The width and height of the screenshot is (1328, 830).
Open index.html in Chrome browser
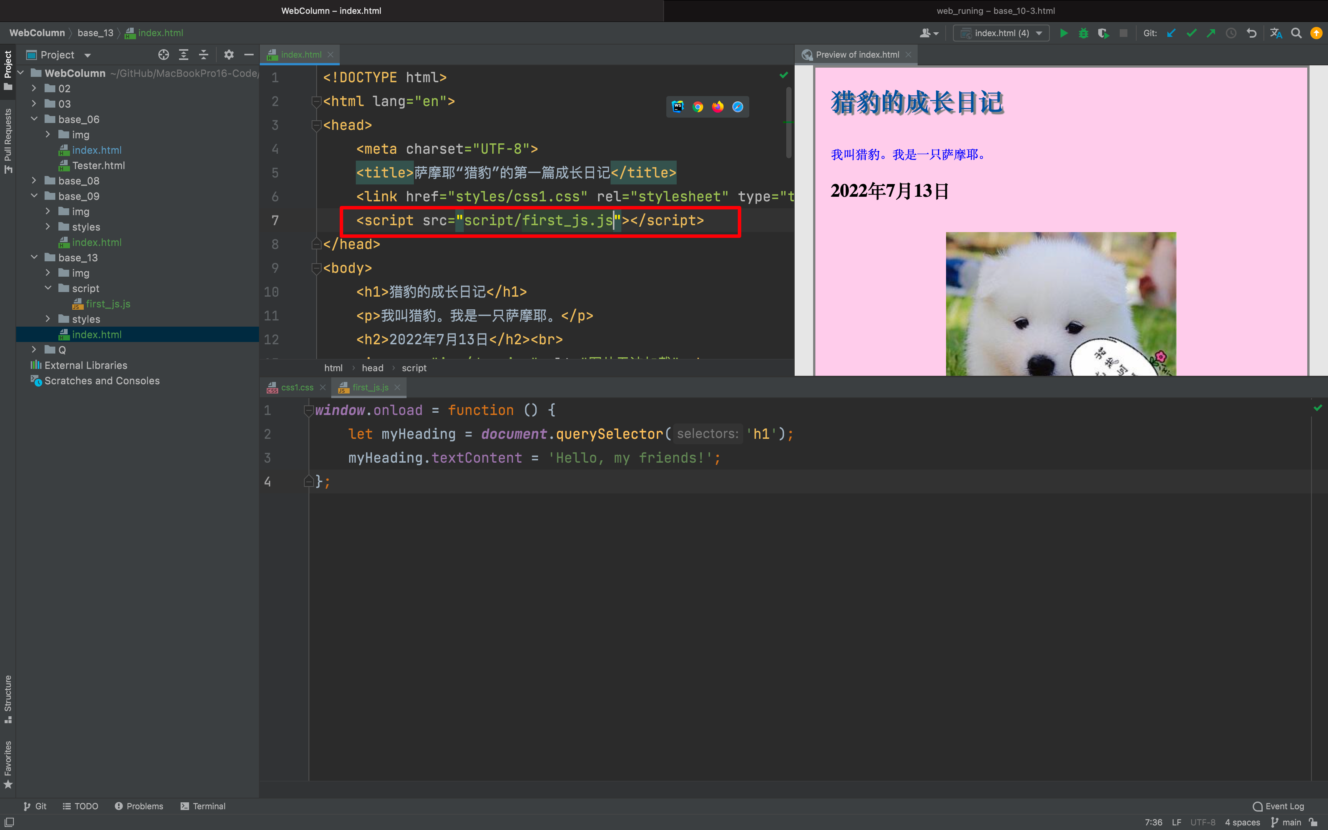tap(698, 106)
